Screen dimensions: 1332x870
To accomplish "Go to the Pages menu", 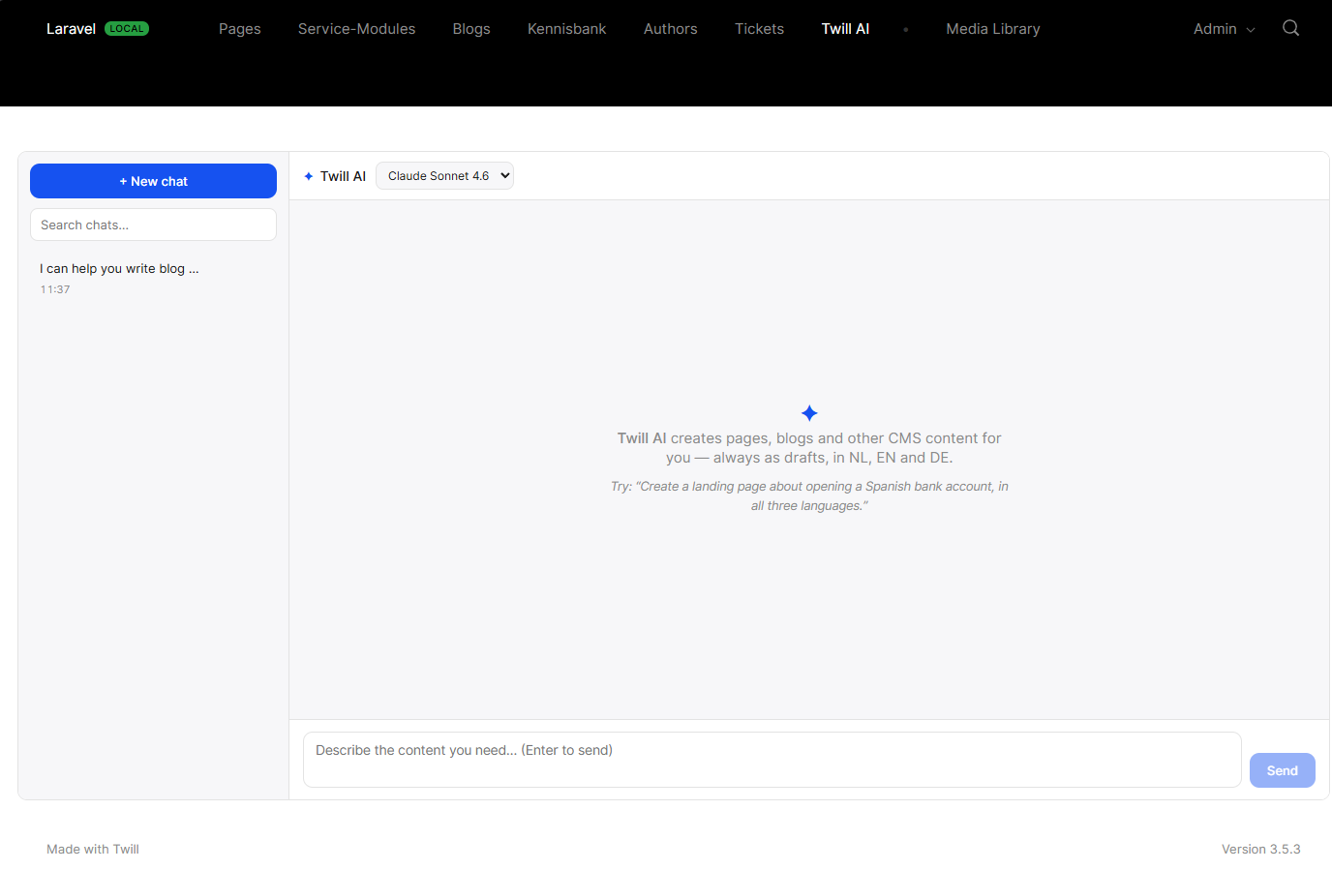I will click(x=240, y=29).
